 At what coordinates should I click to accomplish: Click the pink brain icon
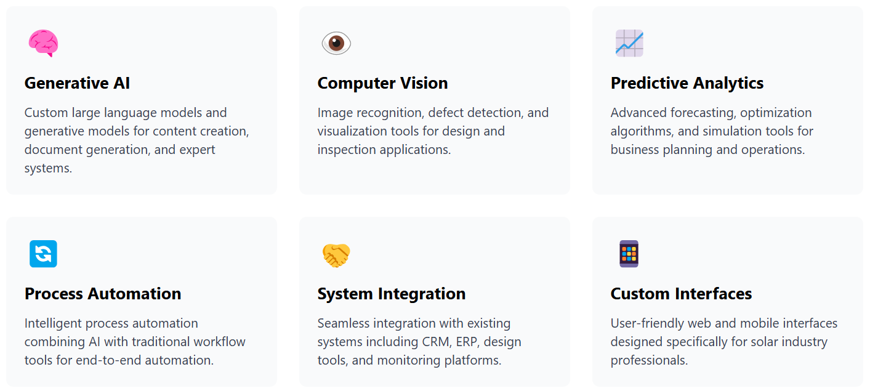pos(43,43)
